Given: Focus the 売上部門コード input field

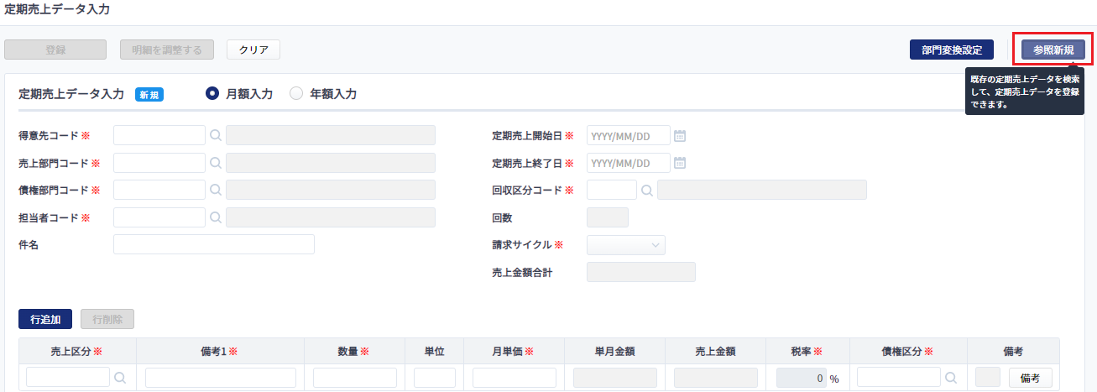Looking at the screenshot, I should pyautogui.click(x=159, y=164).
